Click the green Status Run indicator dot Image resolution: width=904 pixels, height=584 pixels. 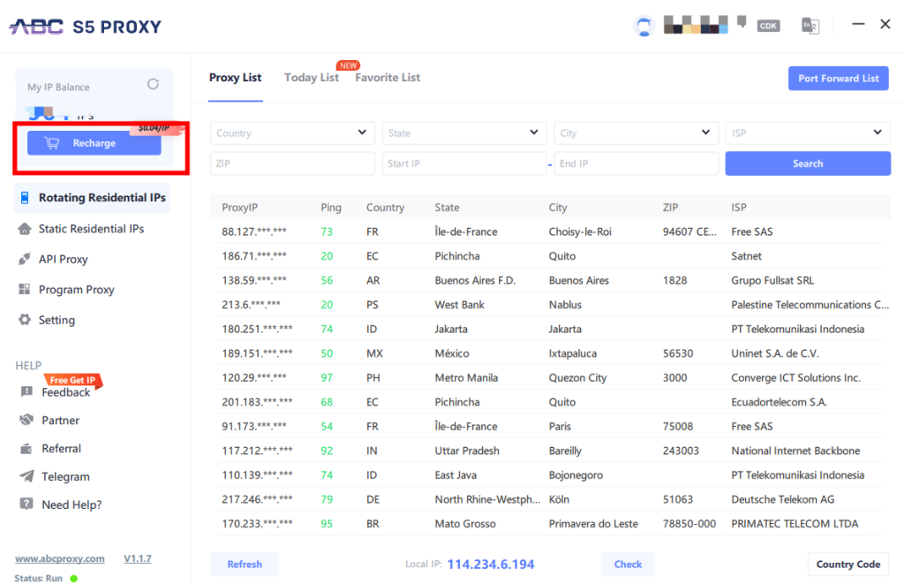click(x=74, y=578)
